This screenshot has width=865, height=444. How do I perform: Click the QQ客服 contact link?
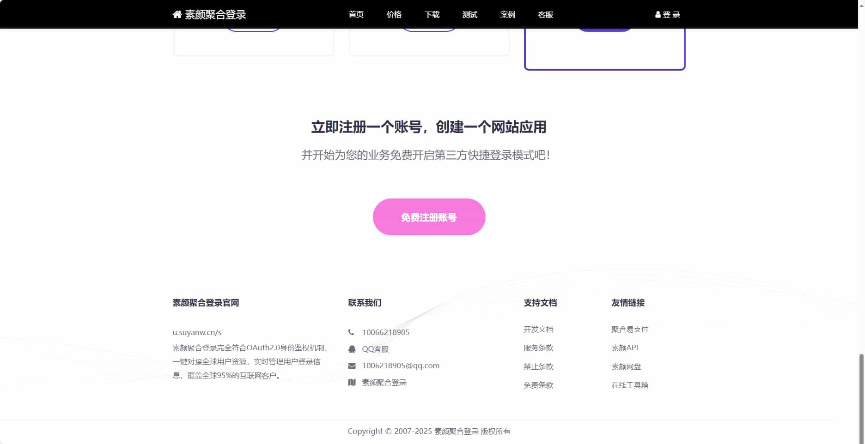(x=375, y=349)
